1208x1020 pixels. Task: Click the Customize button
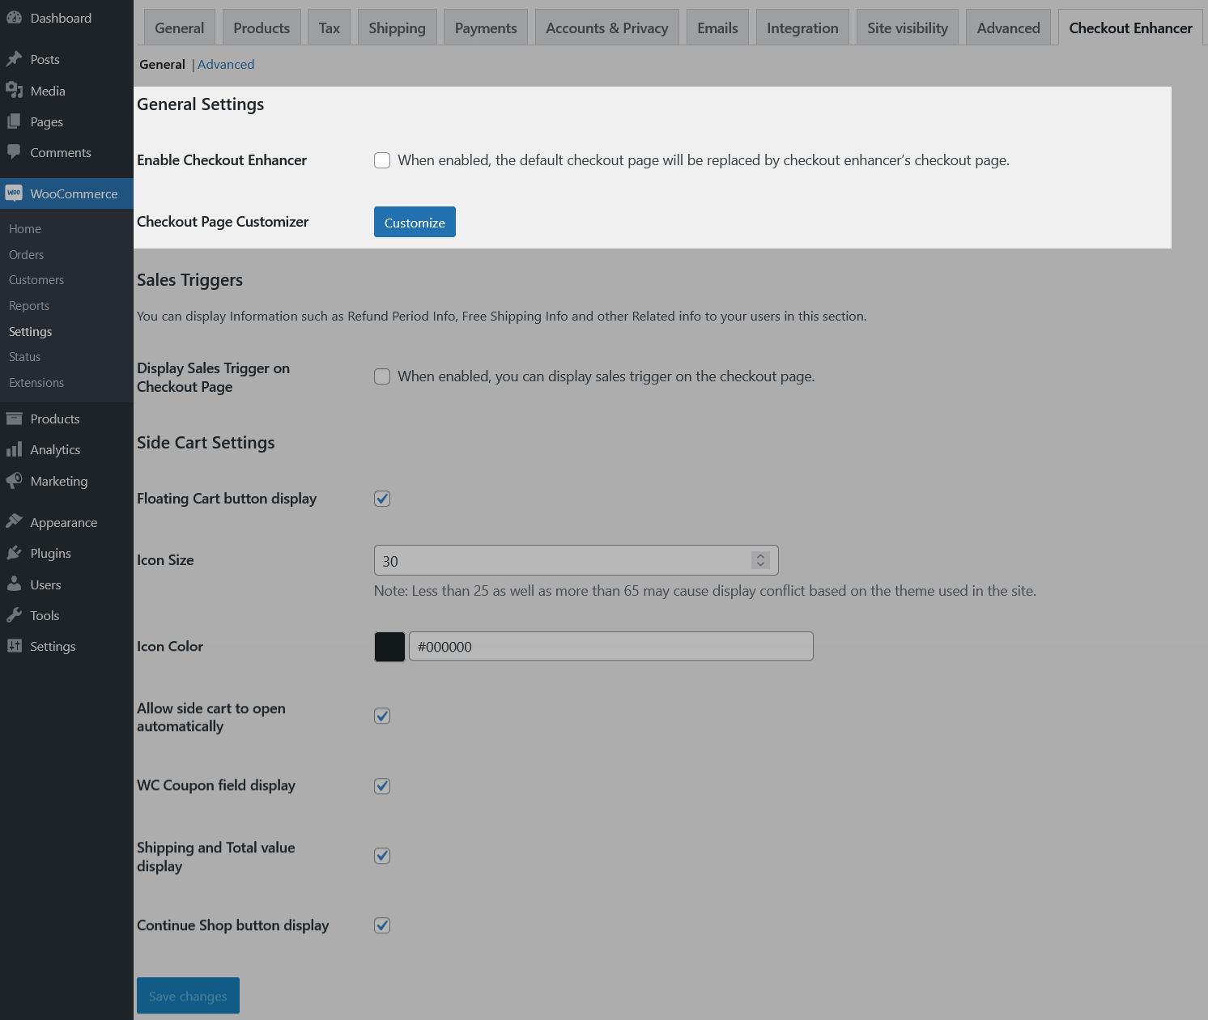point(414,222)
